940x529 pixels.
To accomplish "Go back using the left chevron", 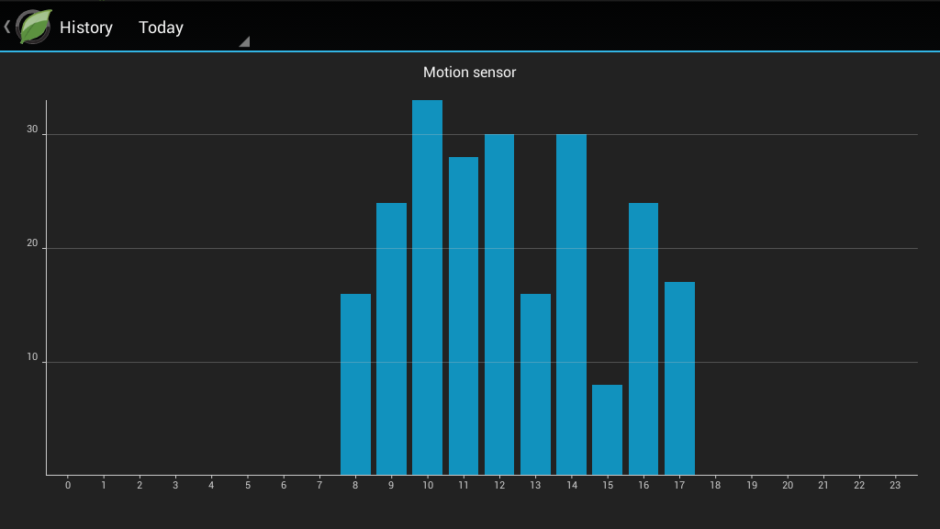I will pyautogui.click(x=7, y=27).
